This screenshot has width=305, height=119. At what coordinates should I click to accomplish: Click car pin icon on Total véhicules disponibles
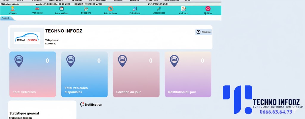click(71, 61)
